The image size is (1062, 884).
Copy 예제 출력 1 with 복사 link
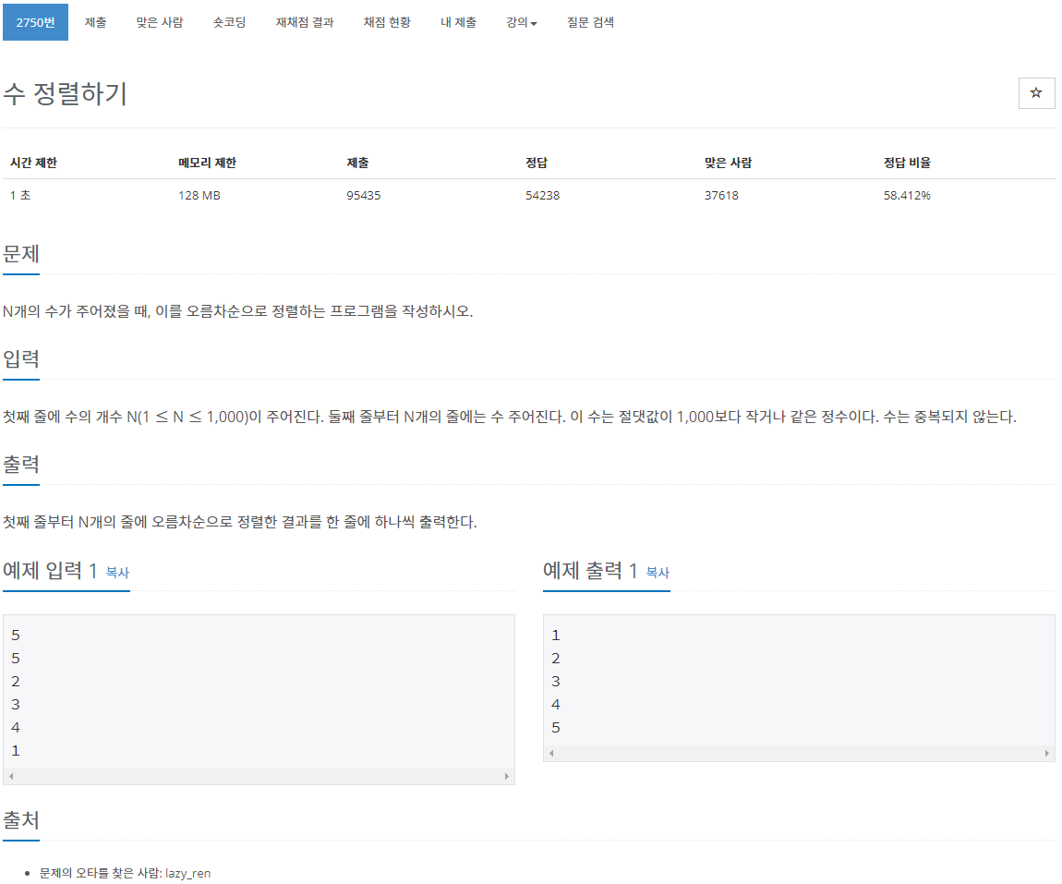pos(658,573)
